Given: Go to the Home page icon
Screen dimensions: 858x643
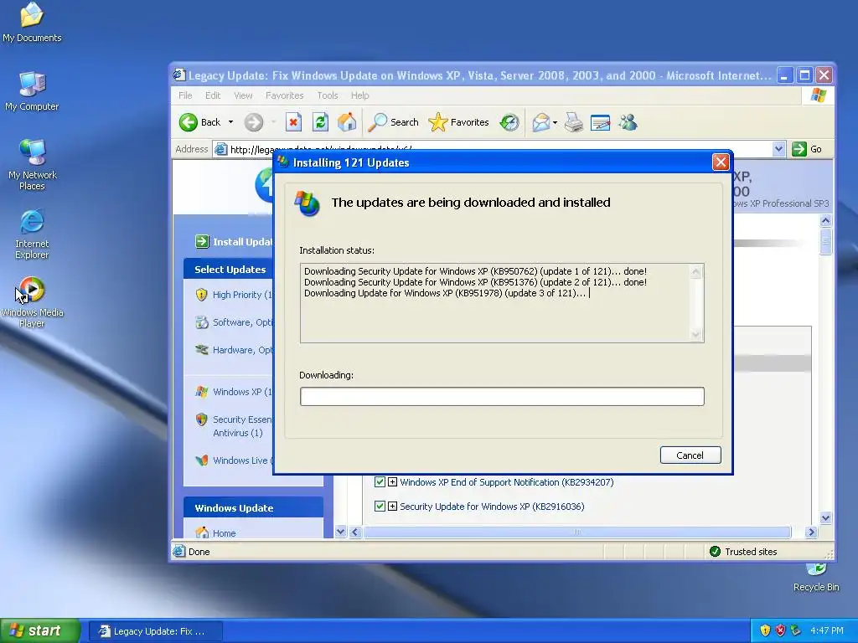Looking at the screenshot, I should pos(347,122).
